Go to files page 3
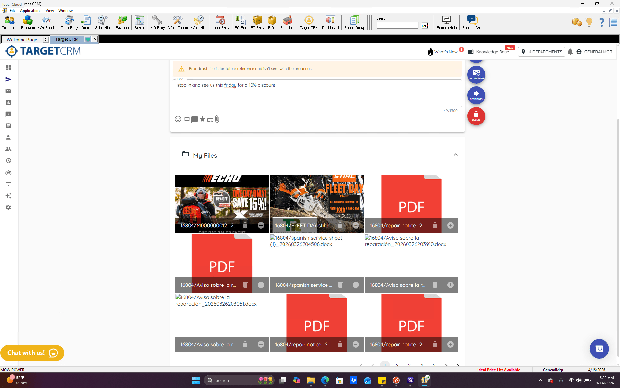 [409, 365]
